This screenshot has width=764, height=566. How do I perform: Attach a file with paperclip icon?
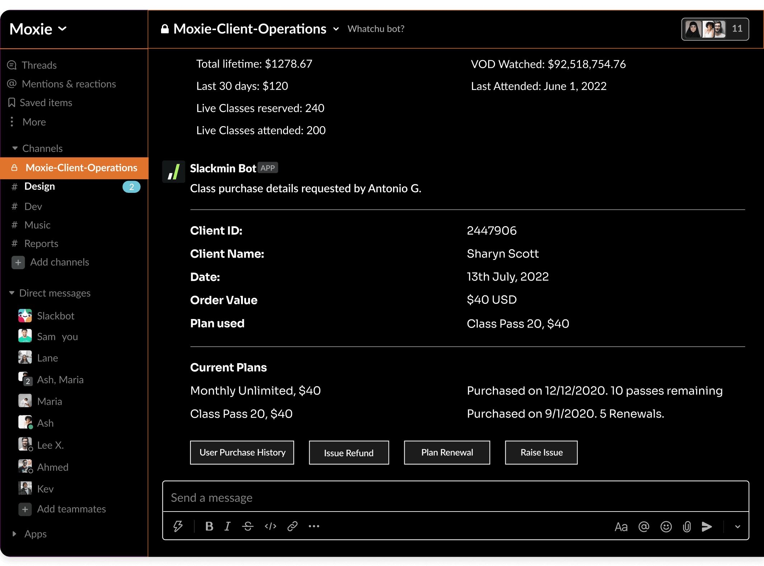click(x=687, y=527)
